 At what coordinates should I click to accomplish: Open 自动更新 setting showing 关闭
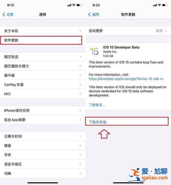(128, 31)
